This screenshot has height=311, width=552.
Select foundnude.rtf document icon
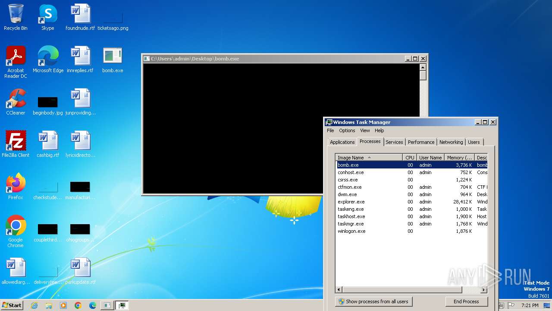[80, 17]
